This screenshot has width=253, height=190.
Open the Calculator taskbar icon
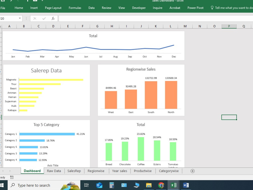112,185
